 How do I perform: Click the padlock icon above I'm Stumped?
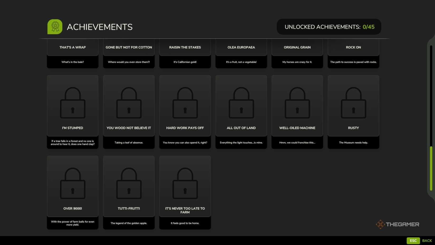click(x=72, y=103)
